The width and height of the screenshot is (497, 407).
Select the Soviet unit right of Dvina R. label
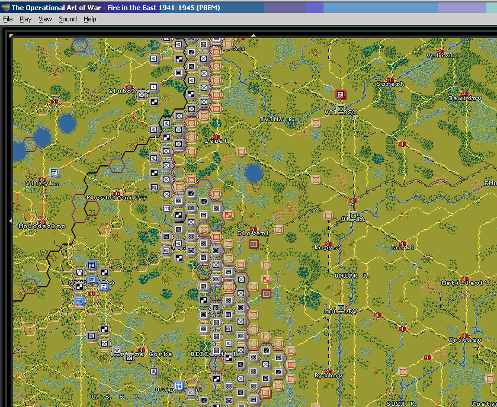point(316,123)
